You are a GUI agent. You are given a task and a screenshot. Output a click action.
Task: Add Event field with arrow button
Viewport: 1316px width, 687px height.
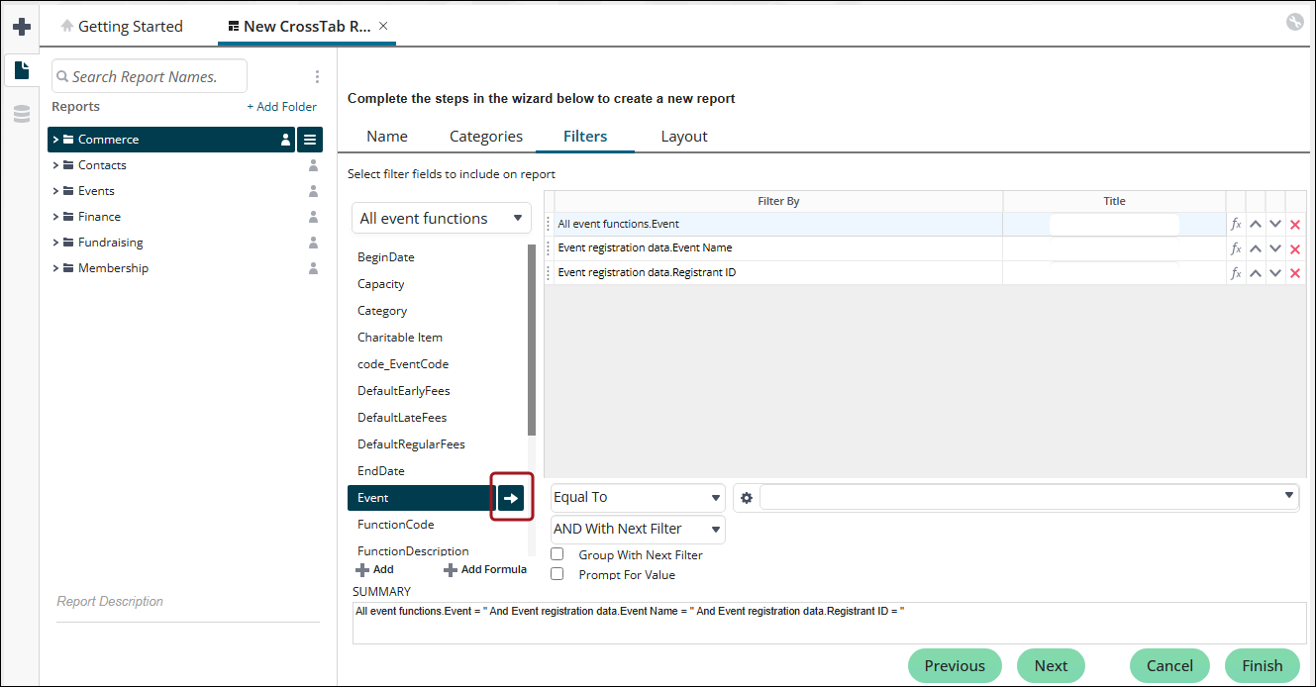pos(511,498)
